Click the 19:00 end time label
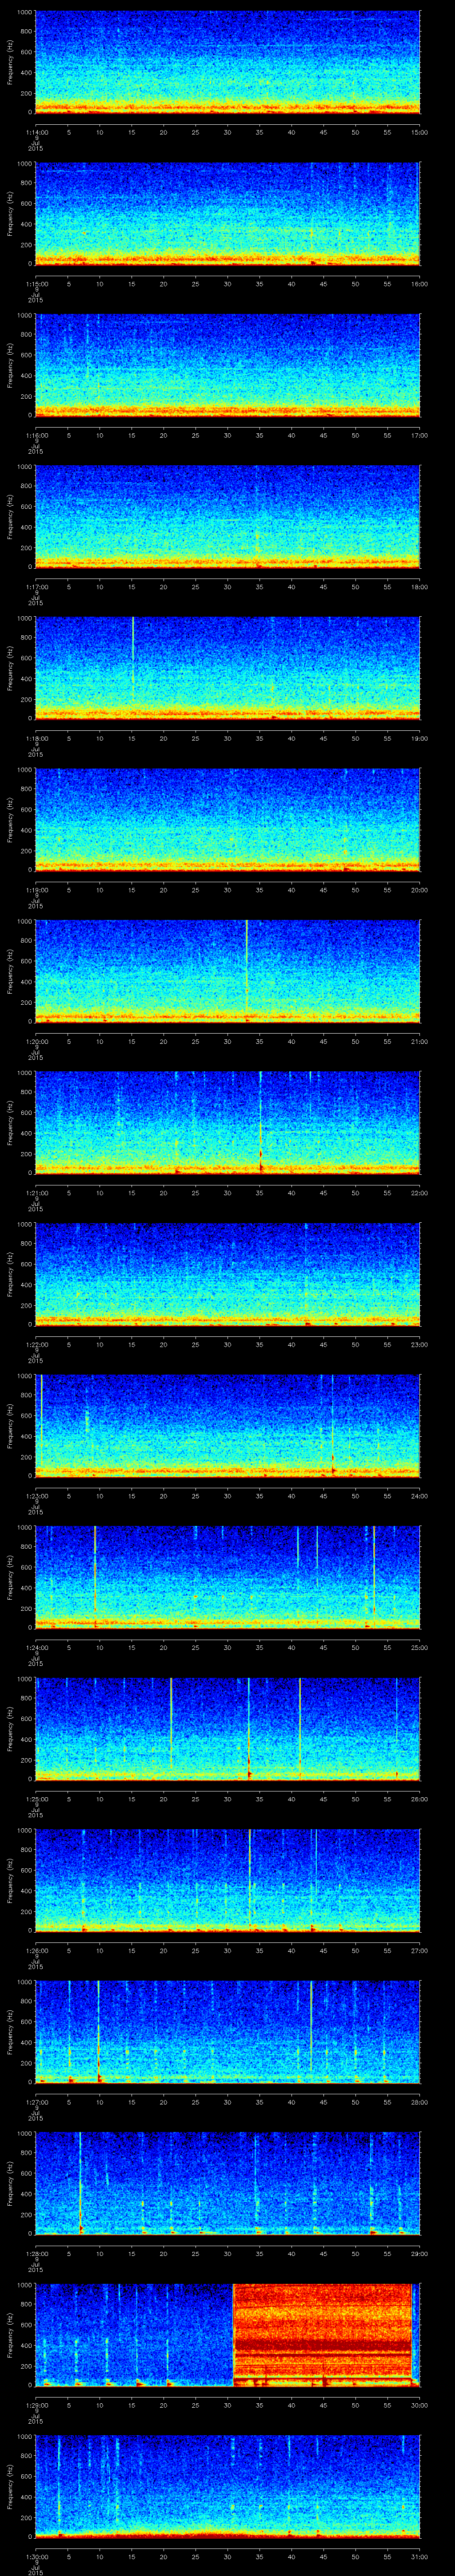 coord(420,739)
